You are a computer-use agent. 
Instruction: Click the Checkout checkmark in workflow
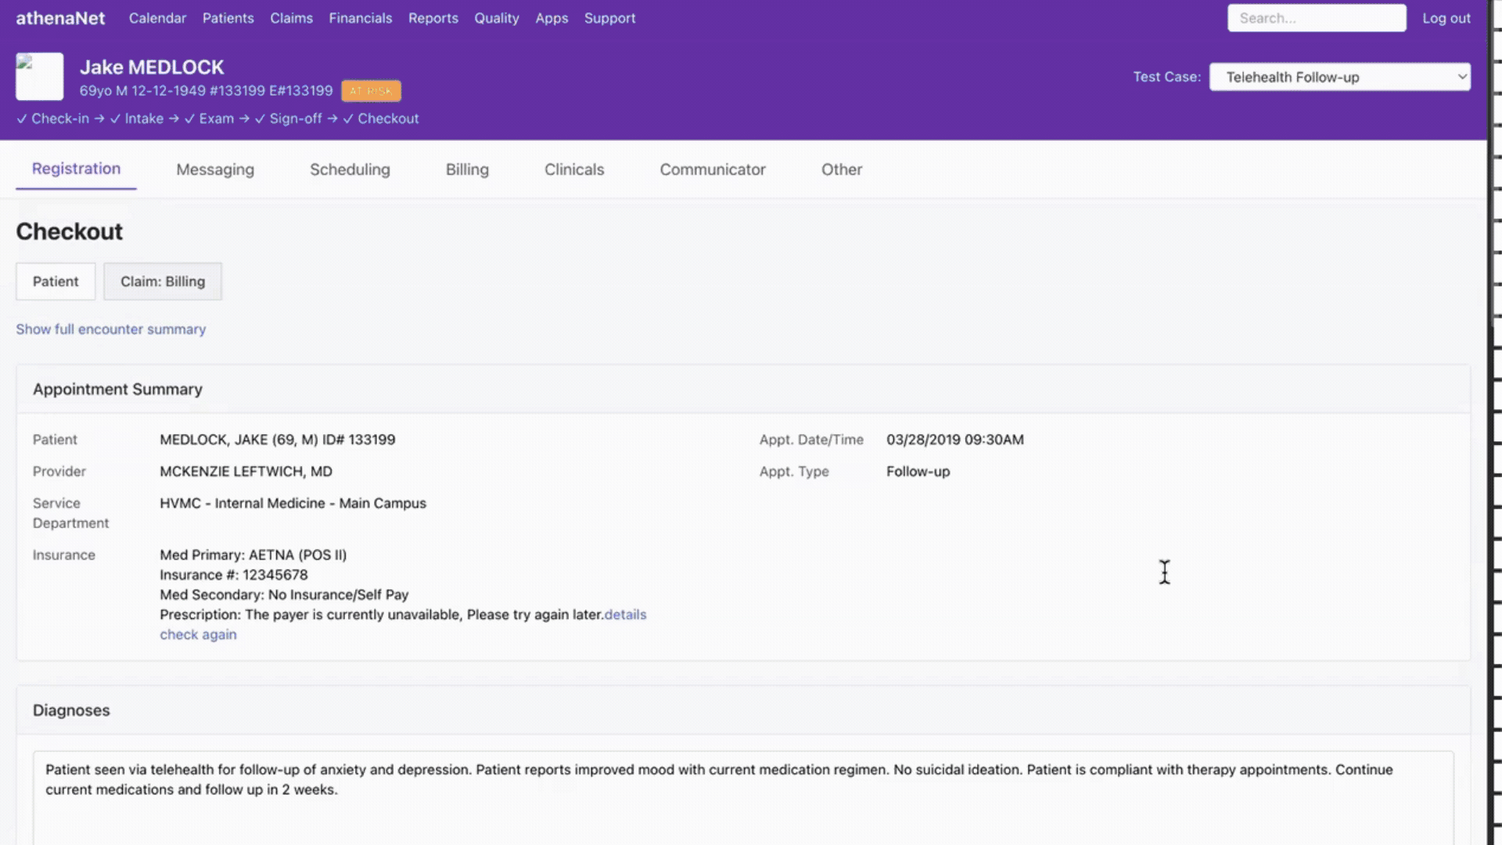[349, 118]
